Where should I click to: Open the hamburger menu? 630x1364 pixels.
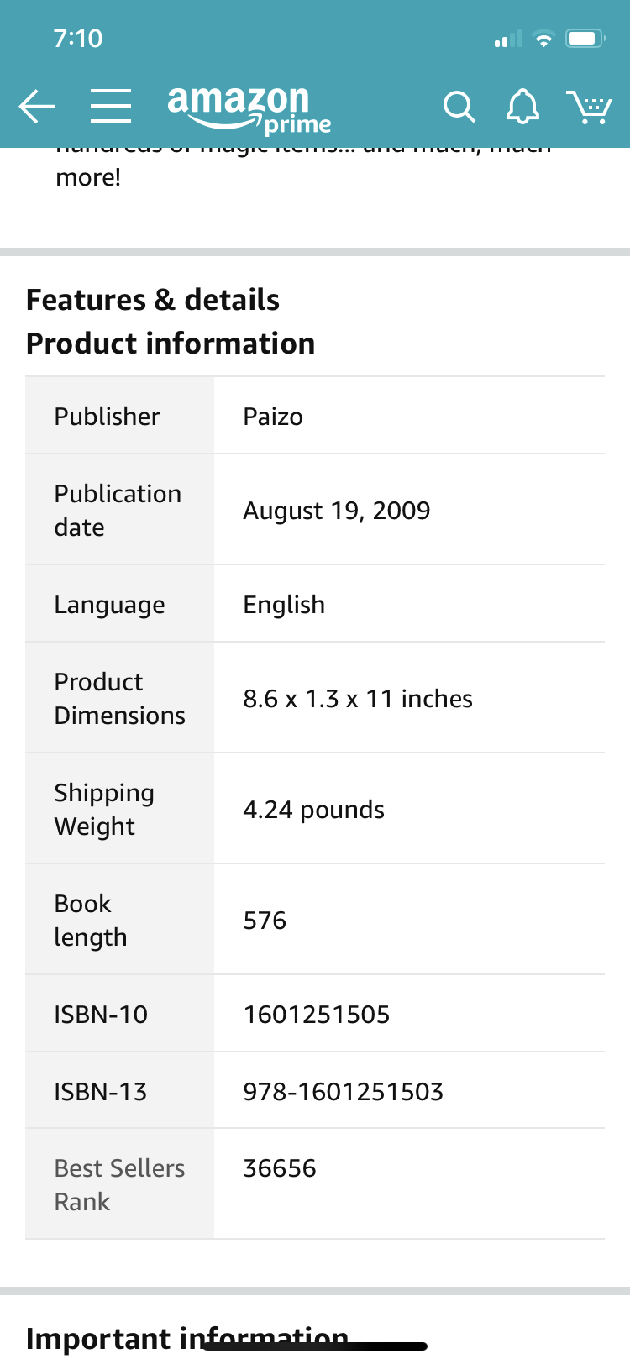[111, 107]
